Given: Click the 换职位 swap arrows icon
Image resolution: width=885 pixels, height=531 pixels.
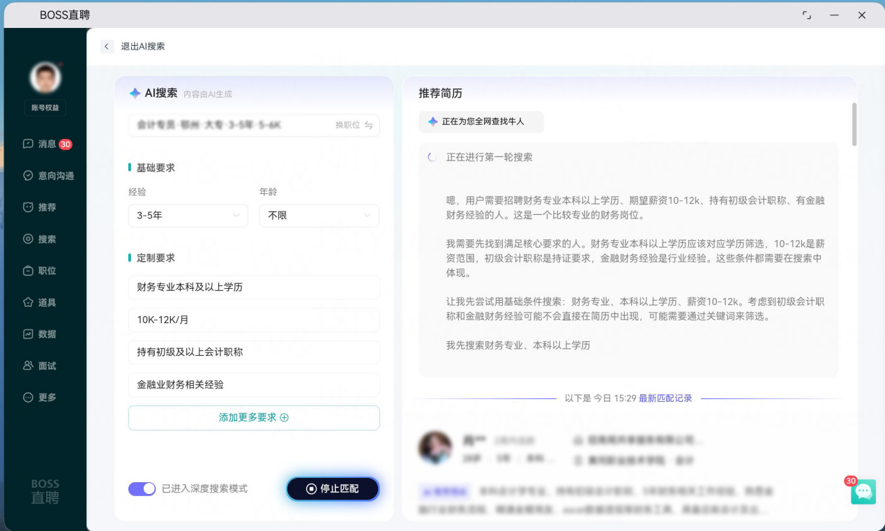Looking at the screenshot, I should (368, 126).
